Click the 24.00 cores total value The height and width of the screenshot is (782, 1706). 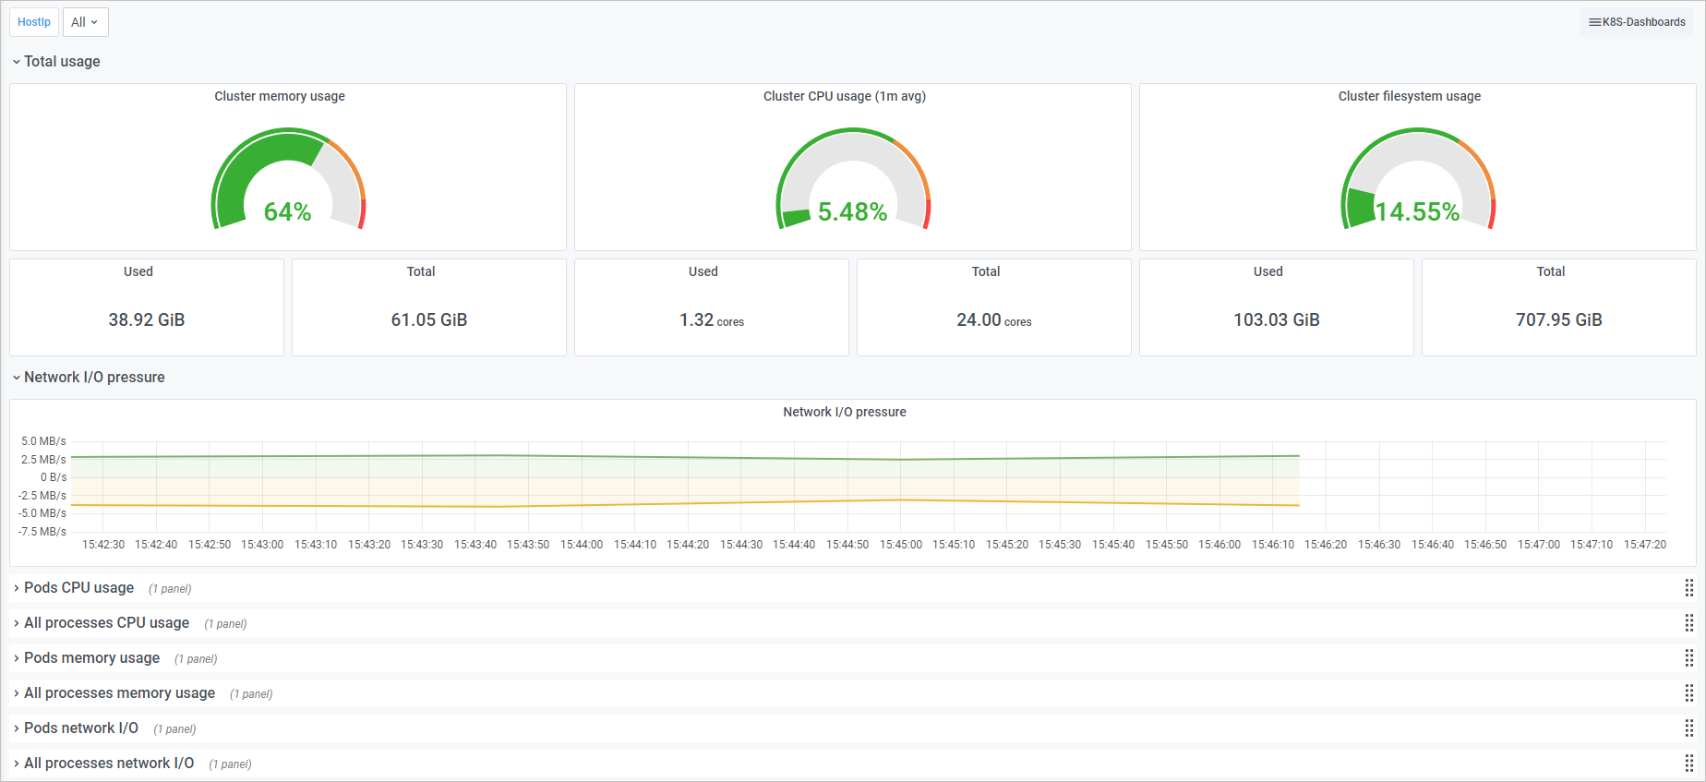pyautogui.click(x=994, y=320)
